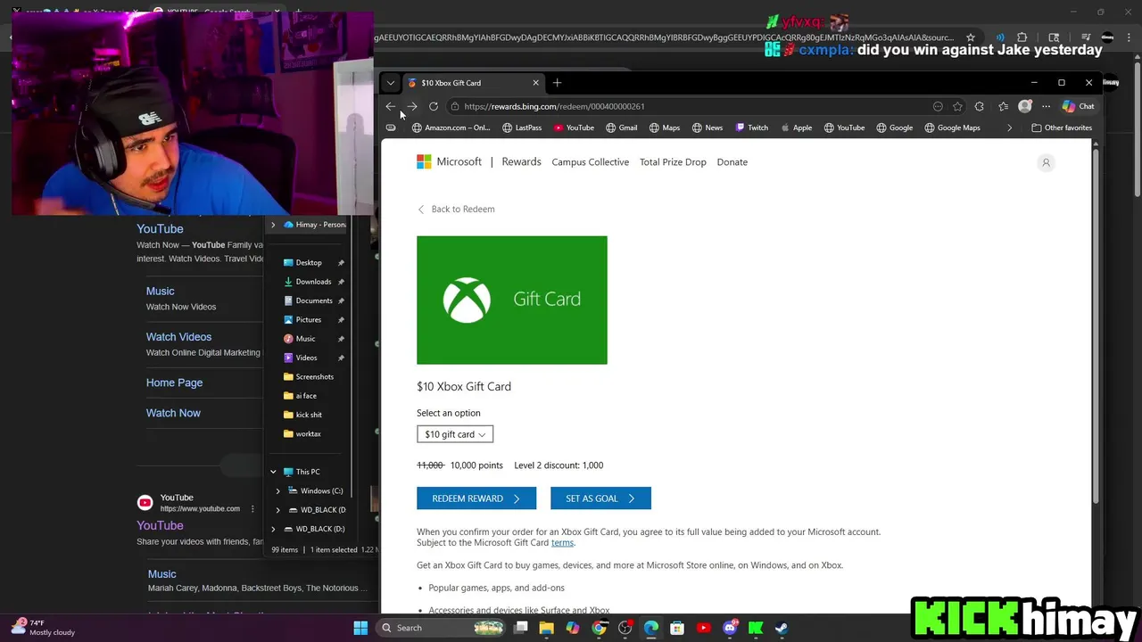Screen dimensions: 1142x642
Task: Open File Explorer from the taskbar
Action: pos(546,628)
